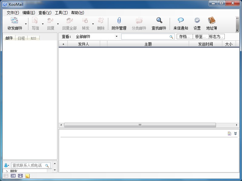Click the 查找邮件 magnifier icon
242x181 pixels.
coord(159,21)
